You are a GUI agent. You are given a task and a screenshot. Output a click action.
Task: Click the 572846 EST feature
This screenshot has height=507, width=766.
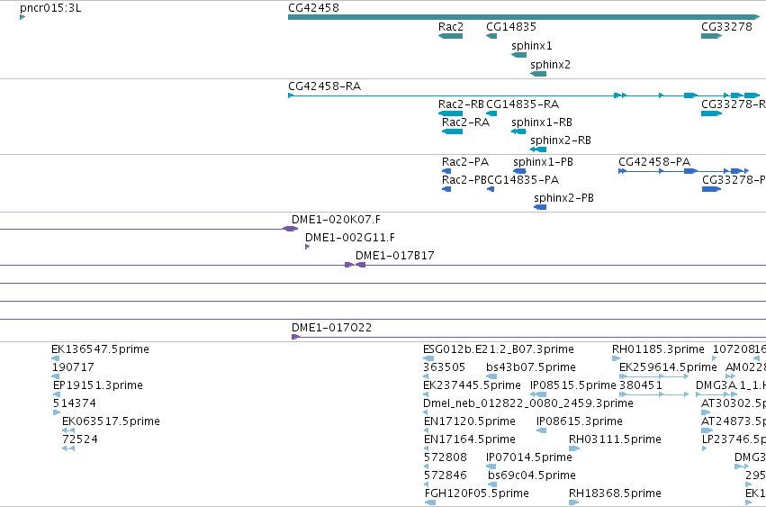click(x=426, y=485)
